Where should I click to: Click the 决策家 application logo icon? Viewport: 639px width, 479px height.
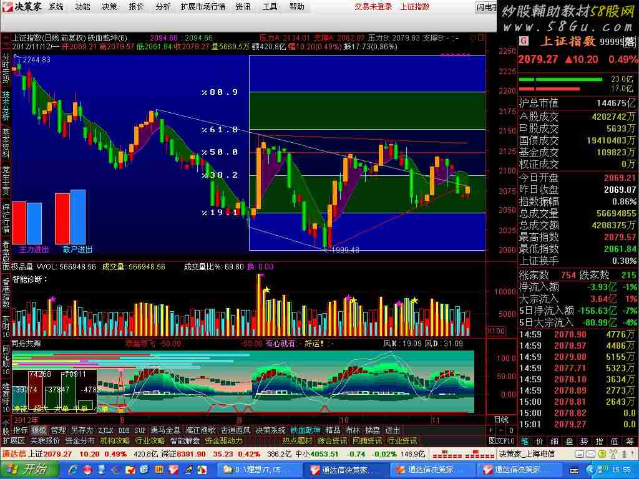[x=7, y=6]
